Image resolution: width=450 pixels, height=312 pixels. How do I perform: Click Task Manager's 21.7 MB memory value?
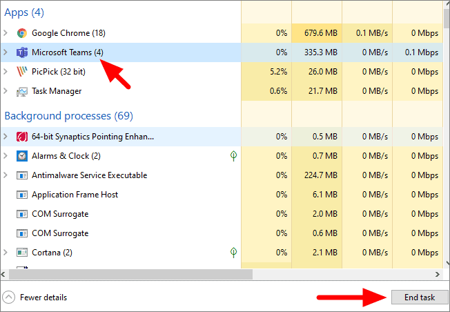click(323, 91)
